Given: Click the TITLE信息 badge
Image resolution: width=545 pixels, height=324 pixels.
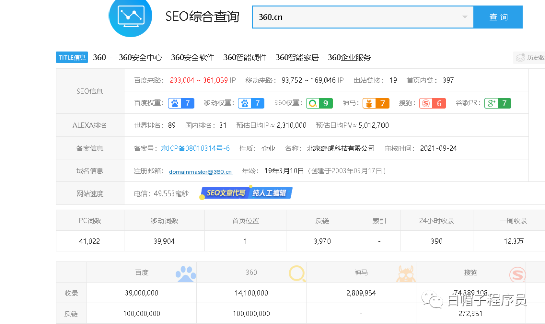Looking at the screenshot, I should coord(72,57).
